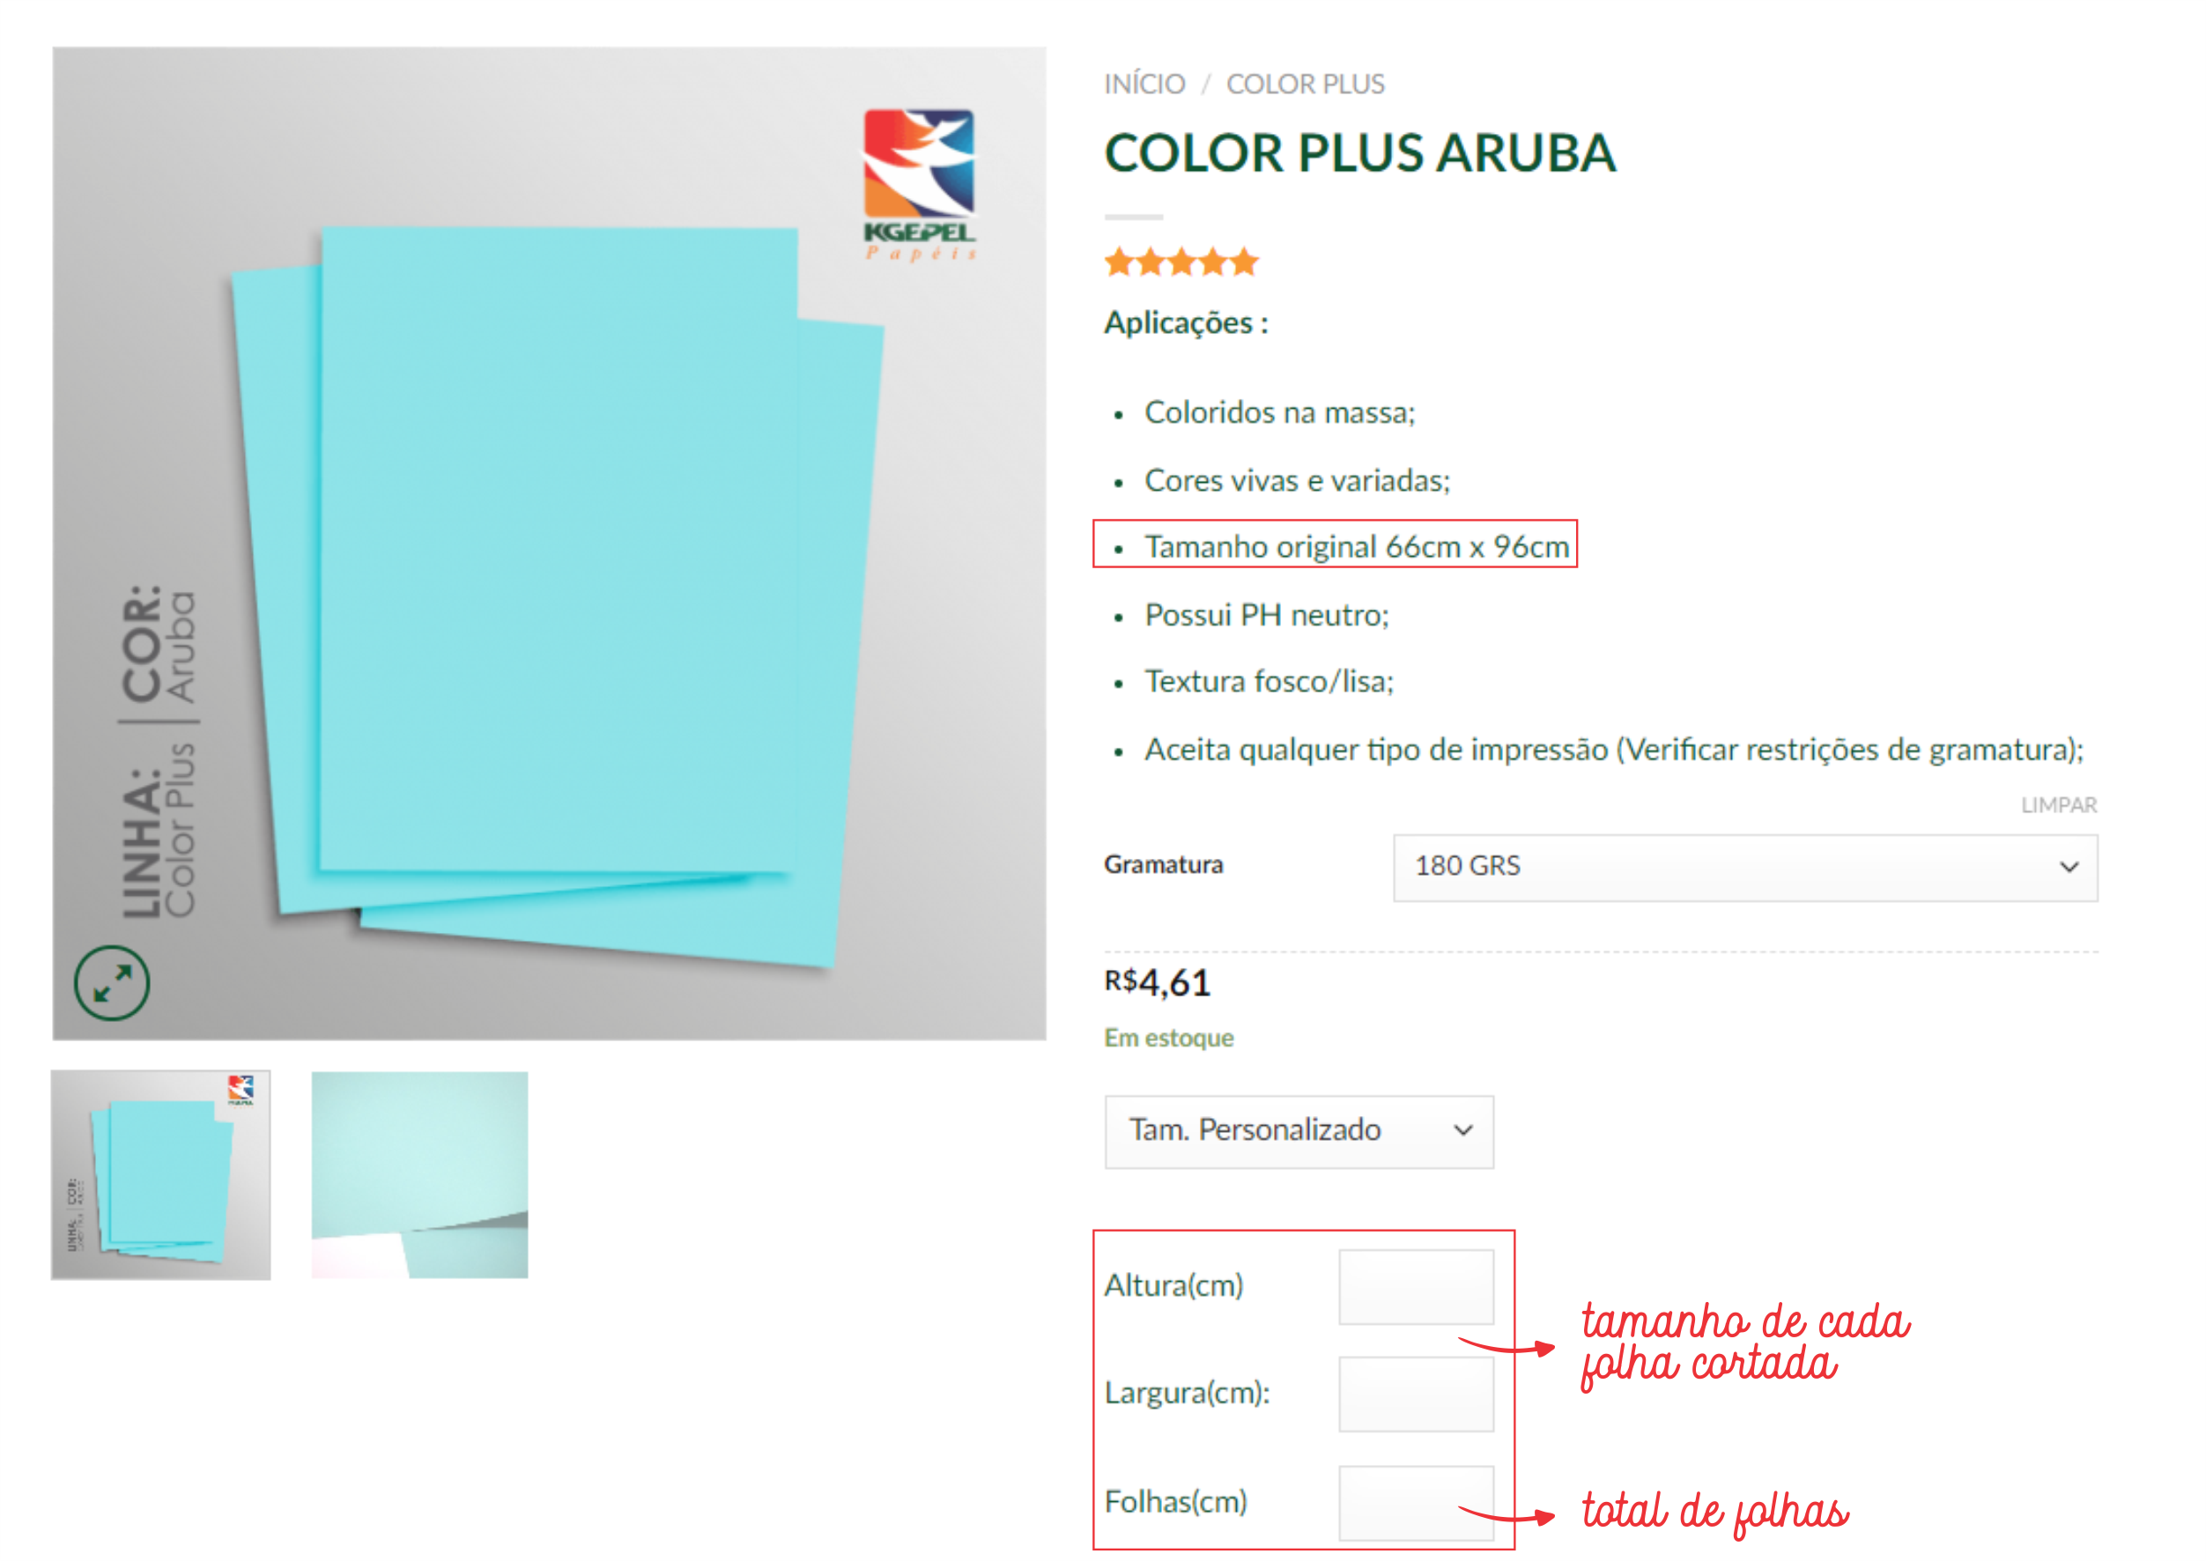Open the Gramatura 180 GRS dropdown

[x=1744, y=867]
